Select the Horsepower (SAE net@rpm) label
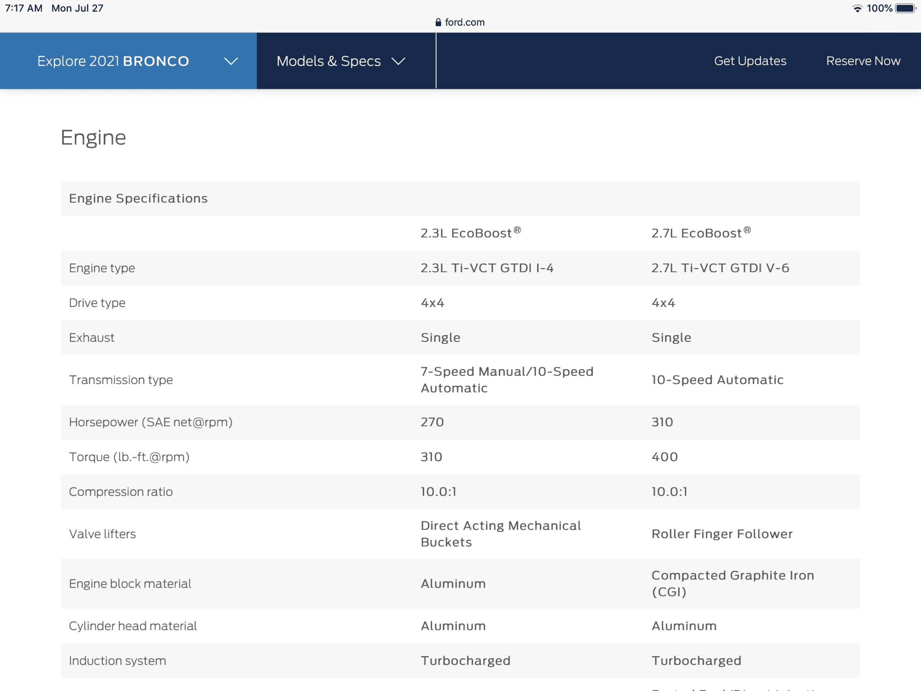 (x=151, y=422)
